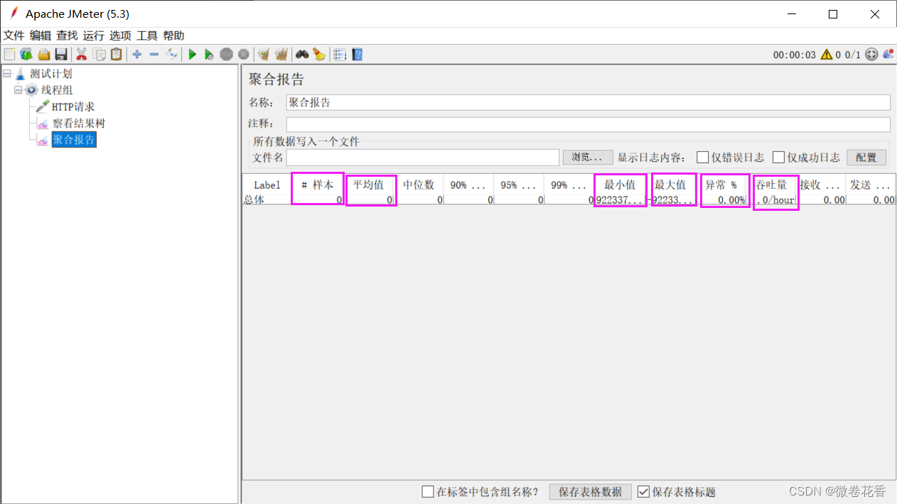The image size is (897, 504).
Task: Enable 仅成功日志 checkbox
Action: click(x=778, y=158)
